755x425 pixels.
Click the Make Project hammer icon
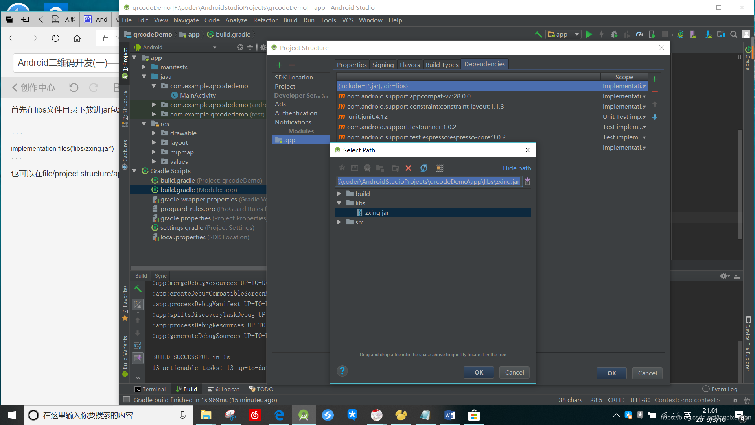(538, 34)
